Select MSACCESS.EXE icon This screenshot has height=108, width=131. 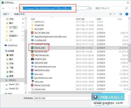click(32, 85)
